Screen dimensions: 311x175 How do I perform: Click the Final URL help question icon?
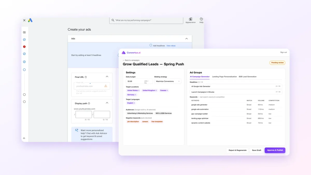[x=86, y=77]
